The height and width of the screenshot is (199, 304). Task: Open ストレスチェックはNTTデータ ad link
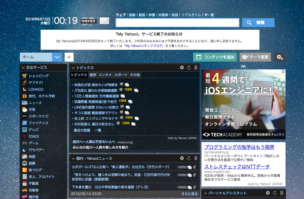click(x=237, y=167)
